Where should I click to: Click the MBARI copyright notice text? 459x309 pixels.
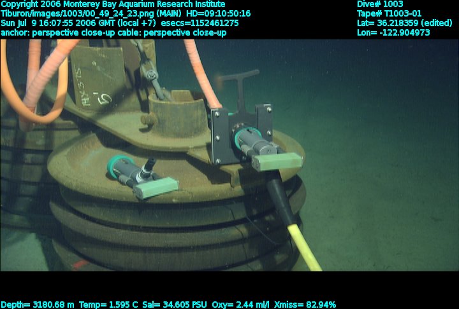click(x=113, y=4)
